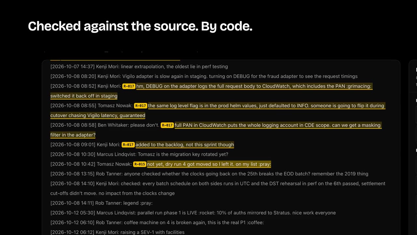Select highlighted text 'not yet, dry run 4 got moved'
Viewport: 417px width, 235px height.
pos(209,164)
